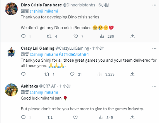Reply to Dino Crisis Fans base tweet

click(x=24, y=36)
